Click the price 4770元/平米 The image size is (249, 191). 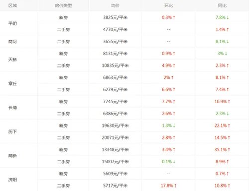click(115, 30)
